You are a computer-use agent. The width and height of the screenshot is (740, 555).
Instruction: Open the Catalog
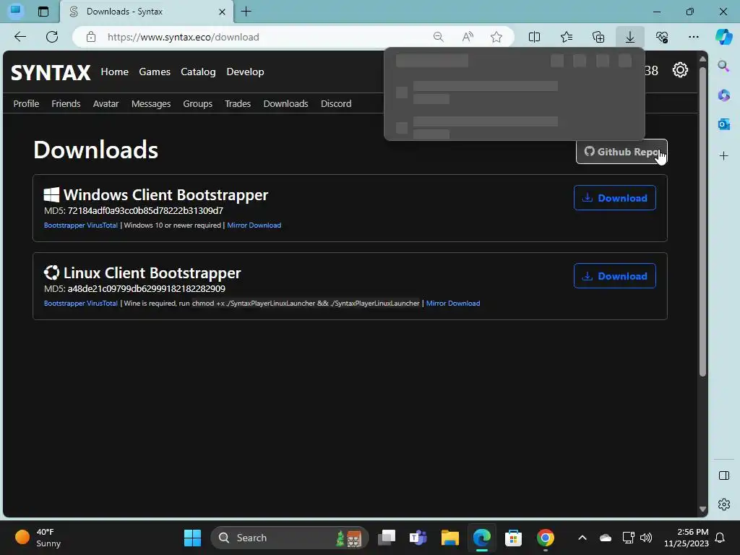198,72
